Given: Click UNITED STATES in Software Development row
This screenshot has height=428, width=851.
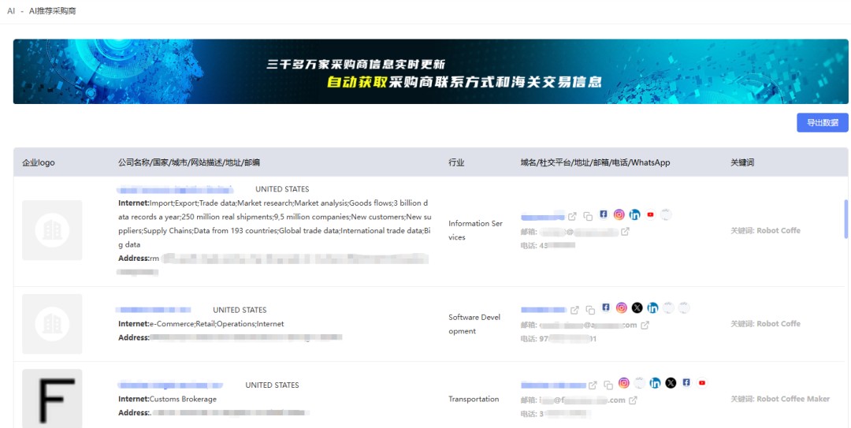Looking at the screenshot, I should [x=240, y=310].
